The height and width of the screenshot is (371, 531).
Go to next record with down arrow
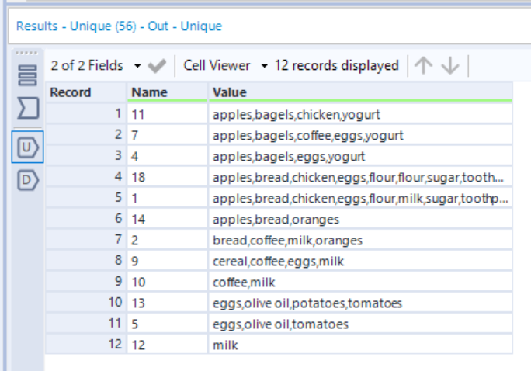[450, 65]
